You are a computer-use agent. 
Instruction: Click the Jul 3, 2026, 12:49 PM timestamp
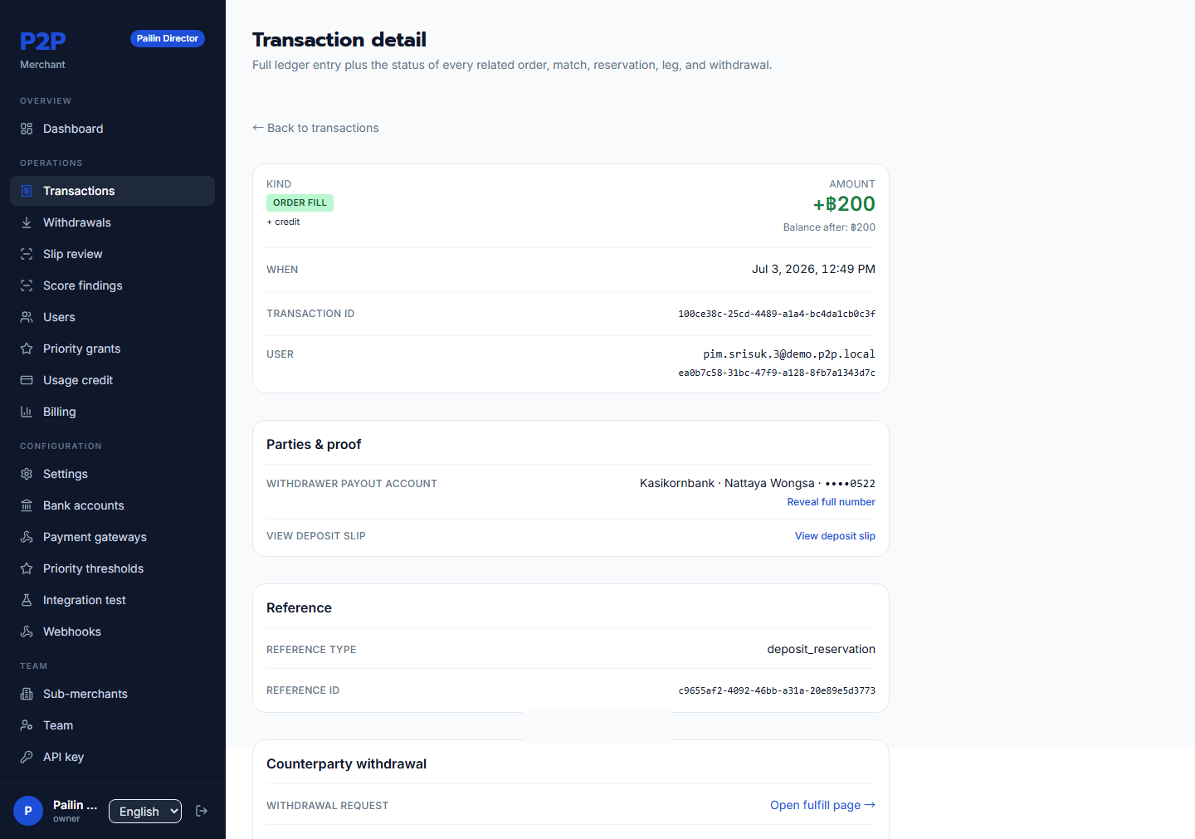(x=813, y=269)
